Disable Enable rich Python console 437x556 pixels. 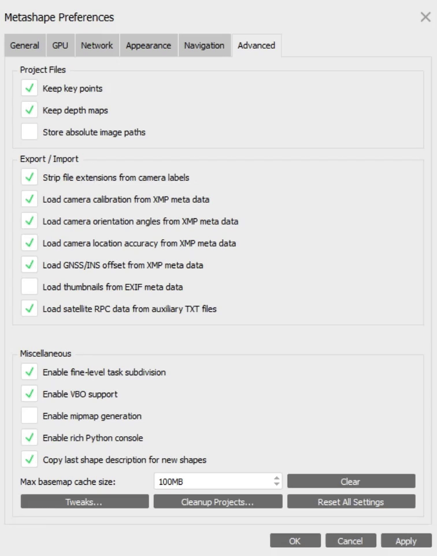[29, 438]
